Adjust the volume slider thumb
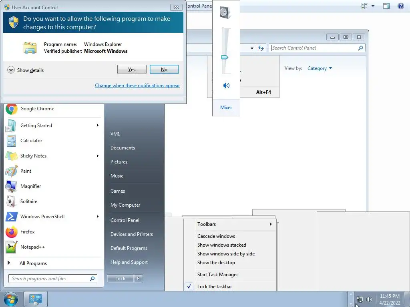This screenshot has width=410, height=307. (224, 57)
